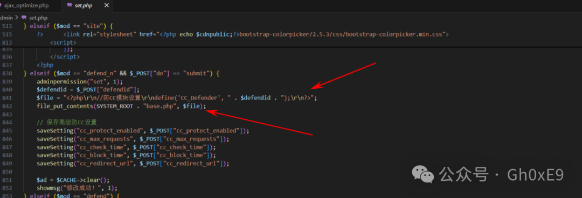Viewport: 582px width, 198px height.
Task: Click the PHP icon on set.php tab
Action: tap(70, 5)
